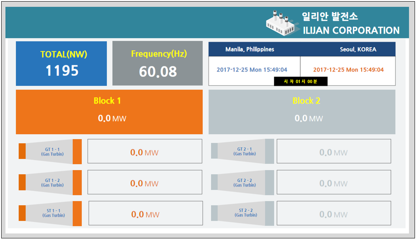
Task: Click the orange Seoul date and time
Action: 348,70
